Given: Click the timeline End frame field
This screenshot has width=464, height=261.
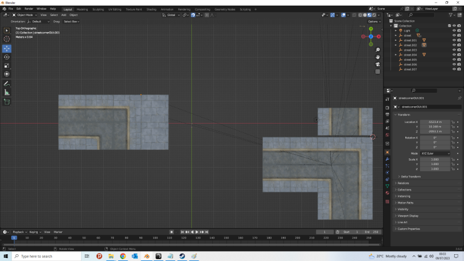Looking at the screenshot, I should click(372, 232).
